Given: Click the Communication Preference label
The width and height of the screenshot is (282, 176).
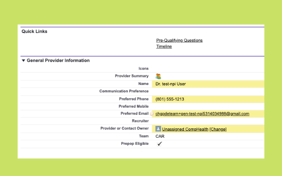Looking at the screenshot, I should (124, 91).
